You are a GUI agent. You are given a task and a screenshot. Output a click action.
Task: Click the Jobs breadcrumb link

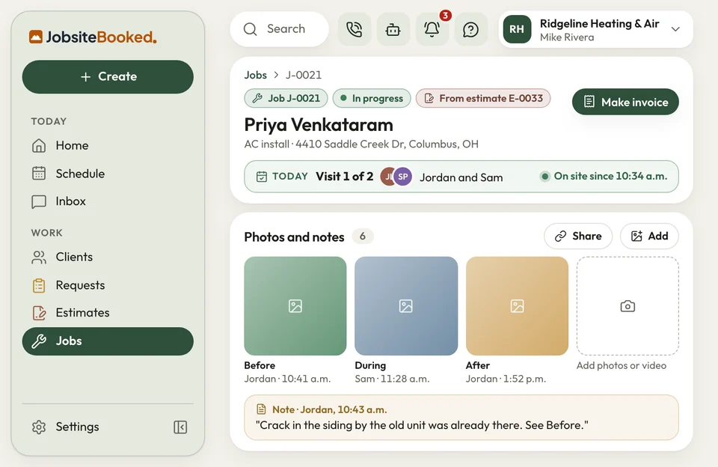tap(256, 75)
